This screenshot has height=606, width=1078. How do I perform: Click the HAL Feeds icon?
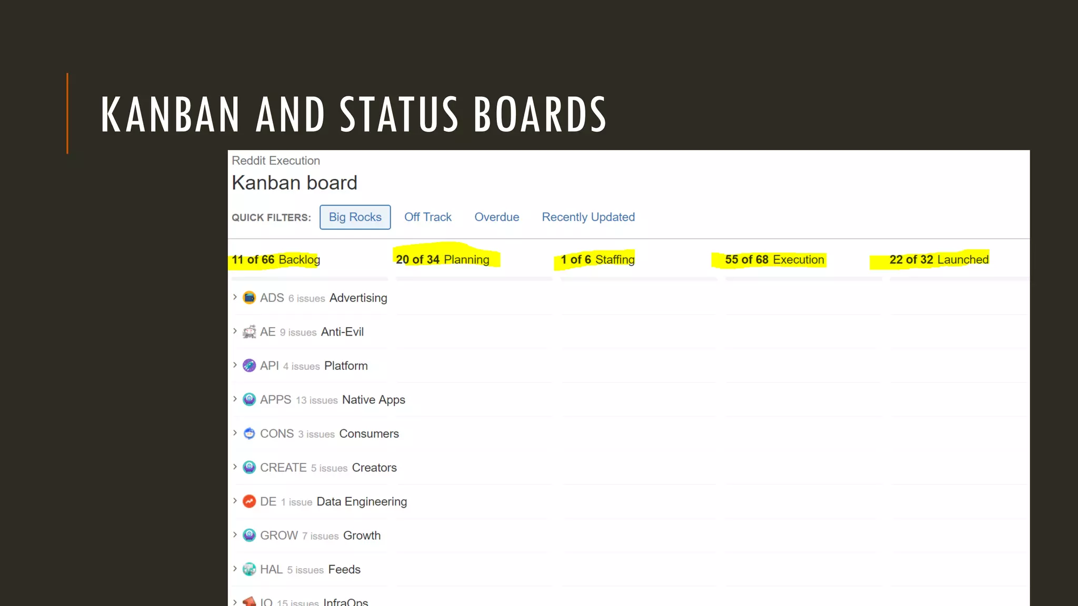[x=249, y=569]
